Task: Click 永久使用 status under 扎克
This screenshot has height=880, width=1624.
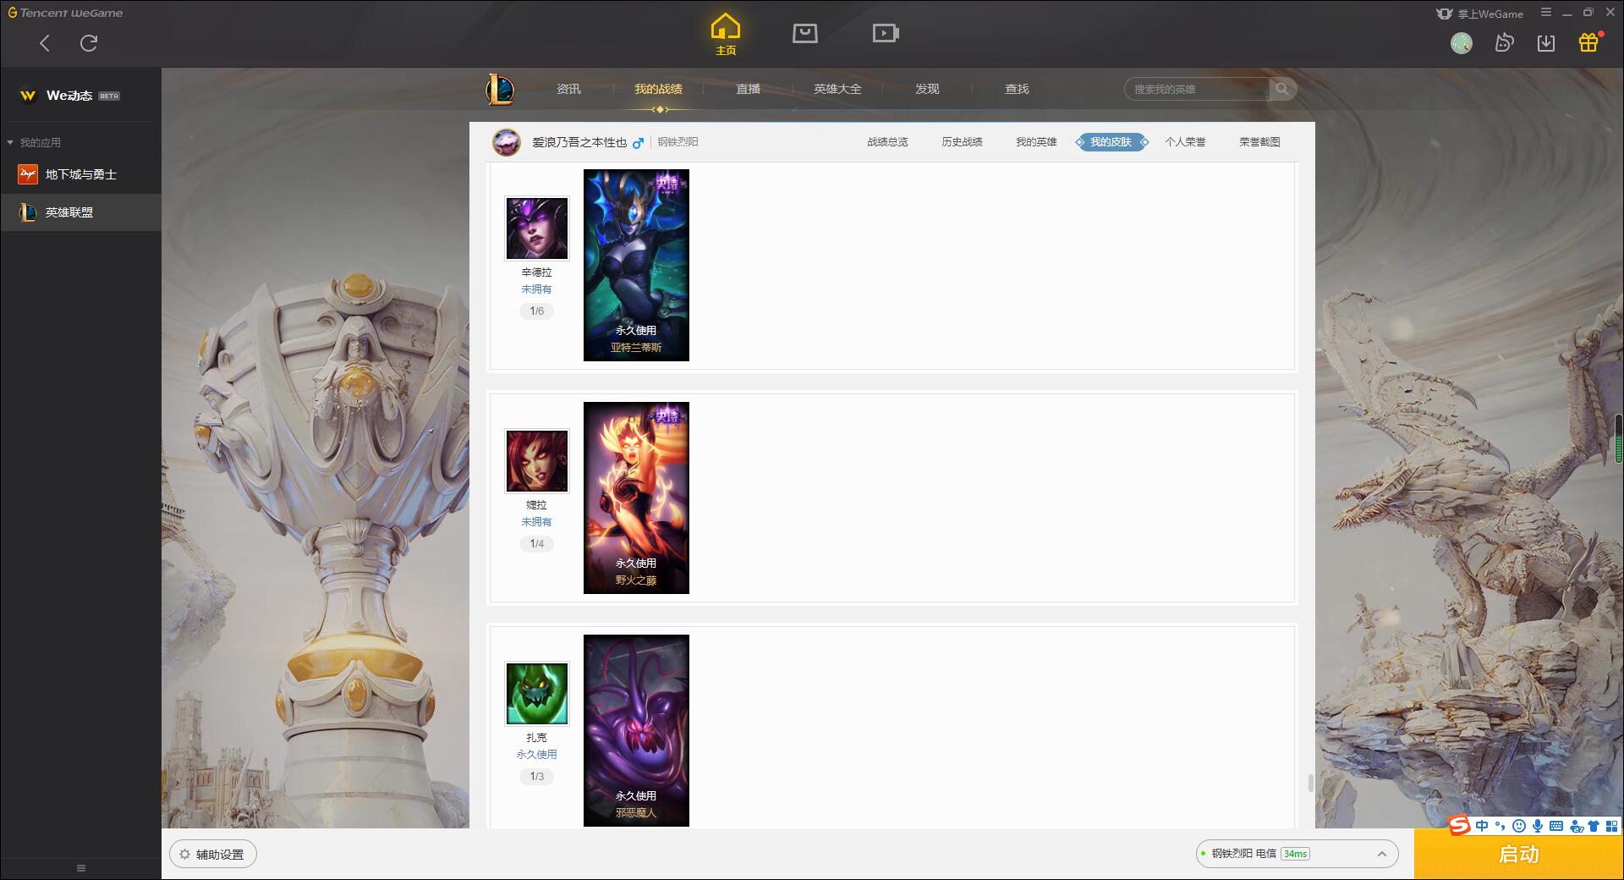Action: click(536, 755)
